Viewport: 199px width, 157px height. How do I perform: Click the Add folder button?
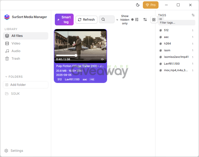(26, 85)
